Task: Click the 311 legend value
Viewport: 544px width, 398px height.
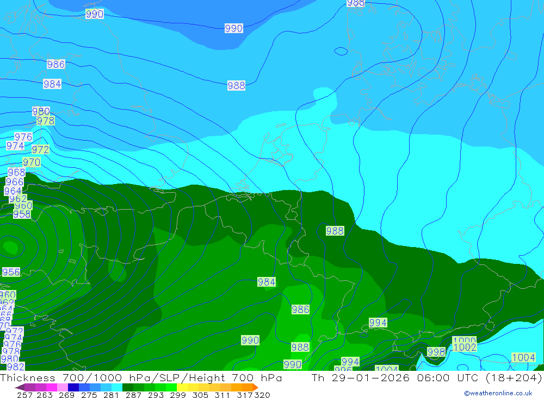Action: click(x=222, y=395)
